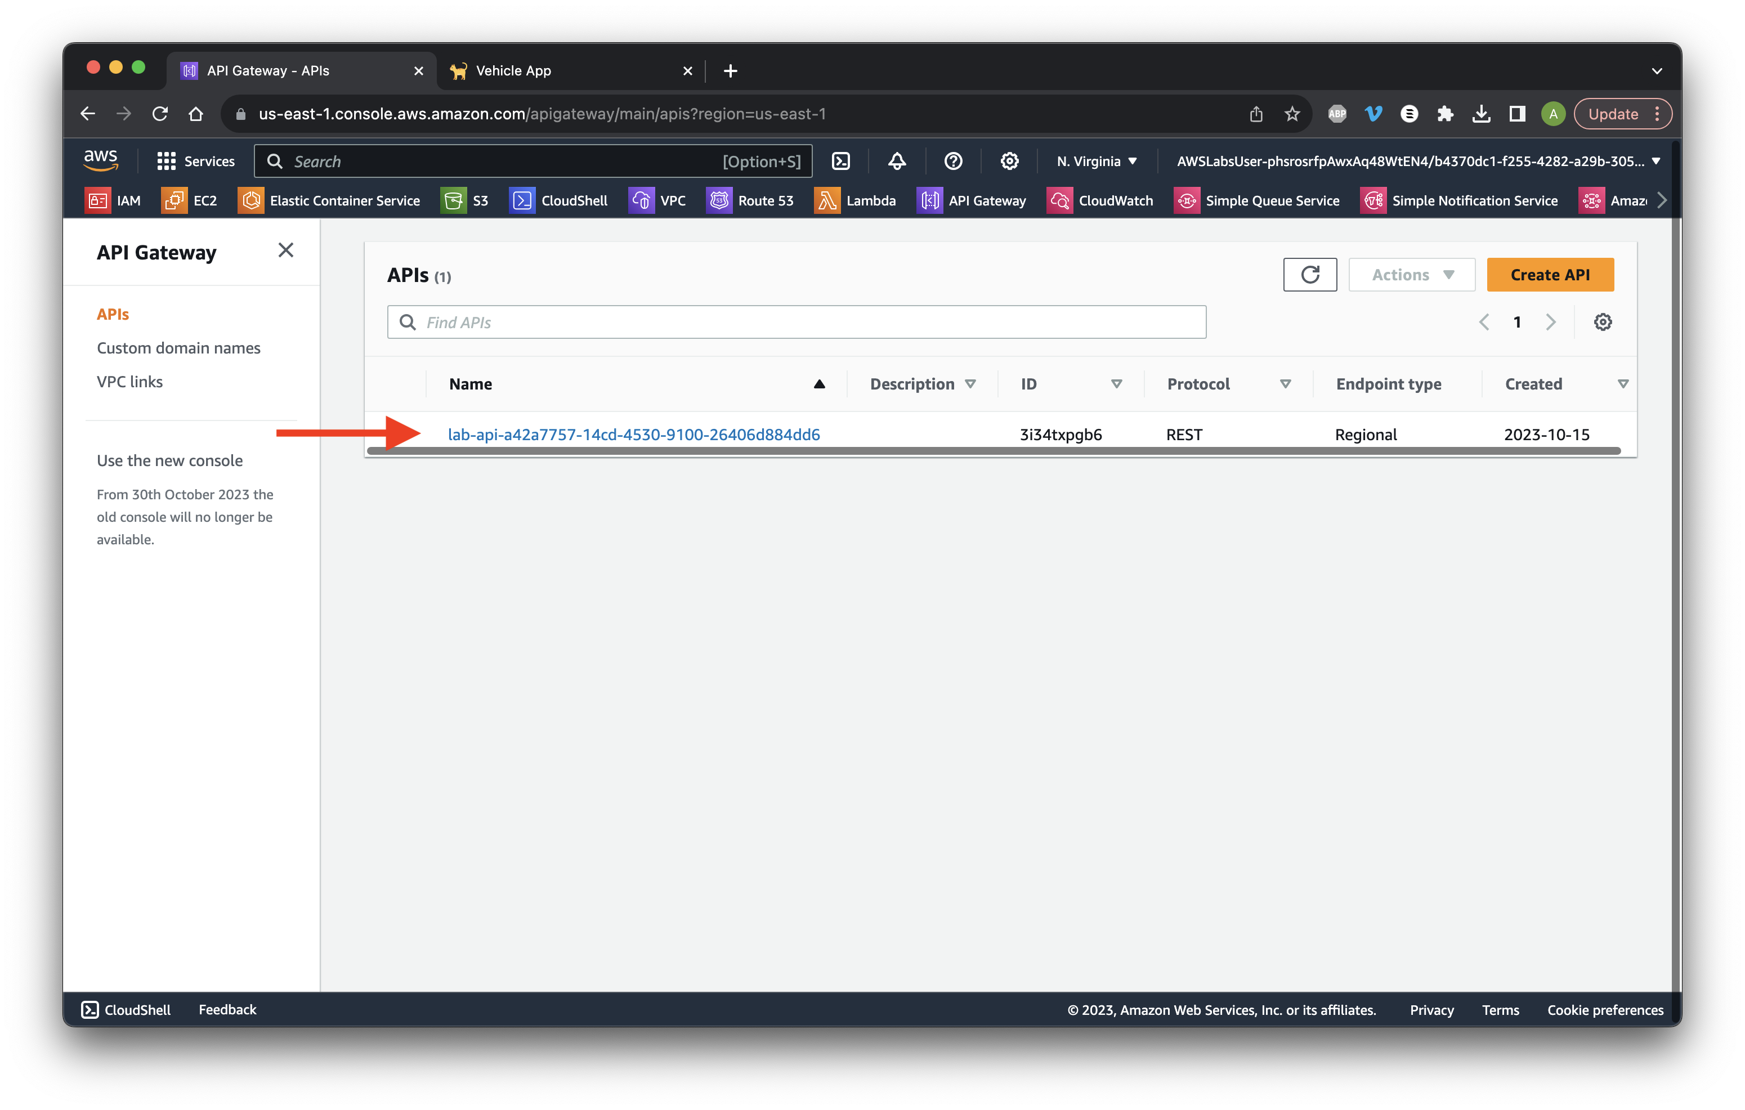The image size is (1745, 1110).
Task: Open browser downloads icon
Action: click(x=1481, y=114)
